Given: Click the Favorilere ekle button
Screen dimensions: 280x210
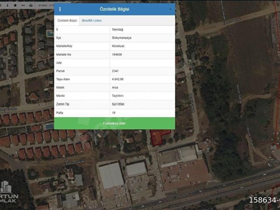Looking at the screenshot, I should pyautogui.click(x=115, y=123).
